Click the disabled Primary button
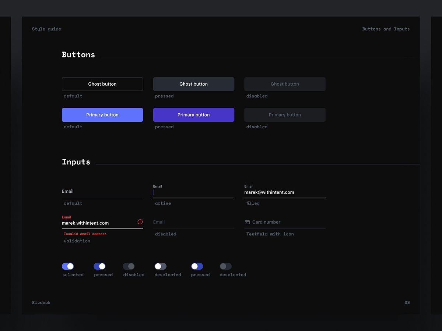Image resolution: width=442 pixels, height=331 pixels. [285, 115]
